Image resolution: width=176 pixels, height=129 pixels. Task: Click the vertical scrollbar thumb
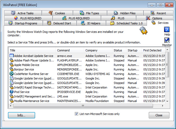[167, 65]
